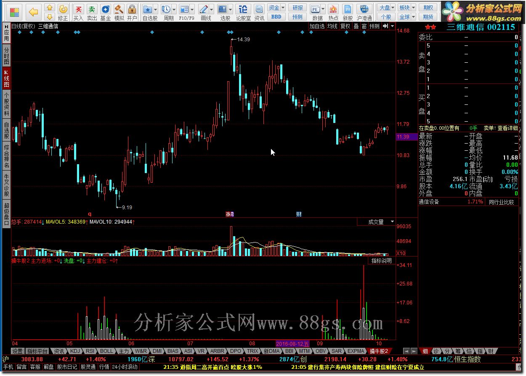526x376 pixels.
Task: Click the 财 marker below the chart
Action: [x=299, y=214]
